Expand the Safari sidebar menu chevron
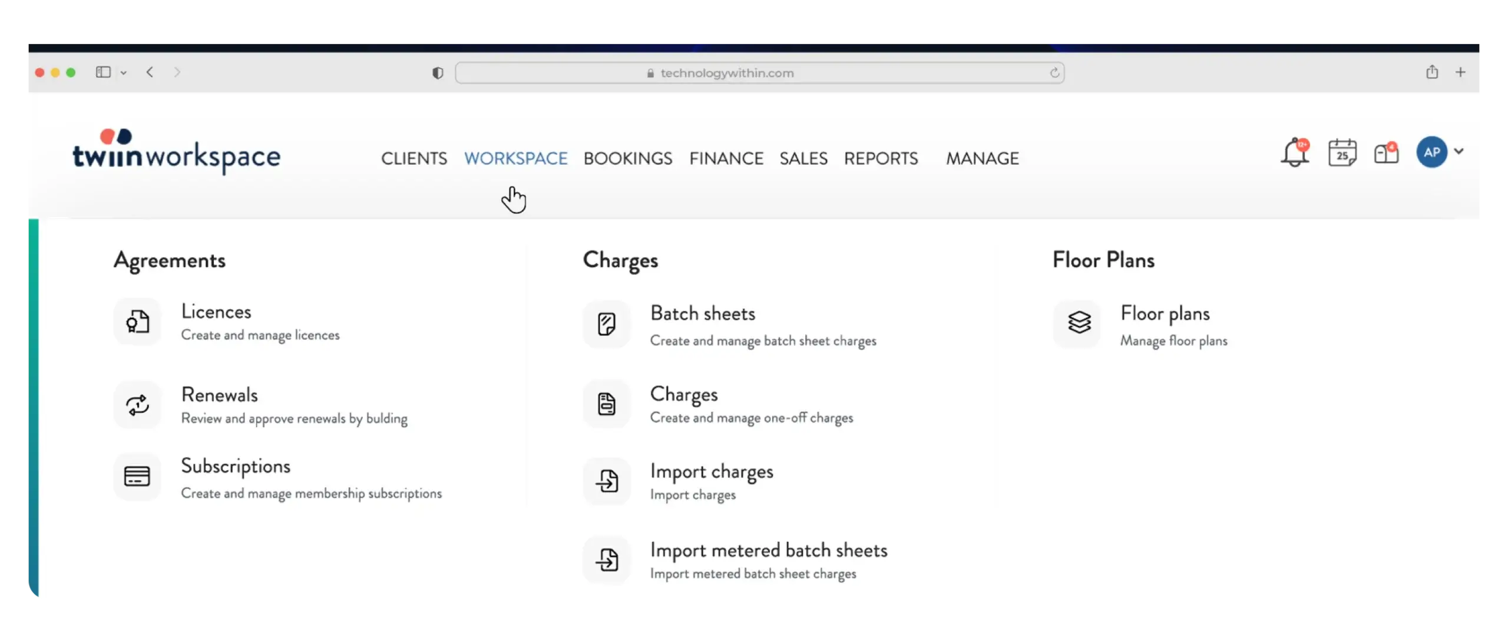 (x=124, y=73)
